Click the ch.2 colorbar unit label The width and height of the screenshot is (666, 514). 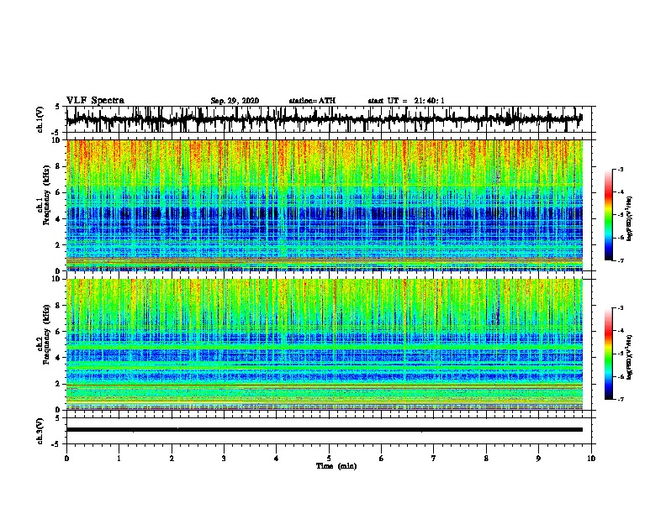click(630, 357)
